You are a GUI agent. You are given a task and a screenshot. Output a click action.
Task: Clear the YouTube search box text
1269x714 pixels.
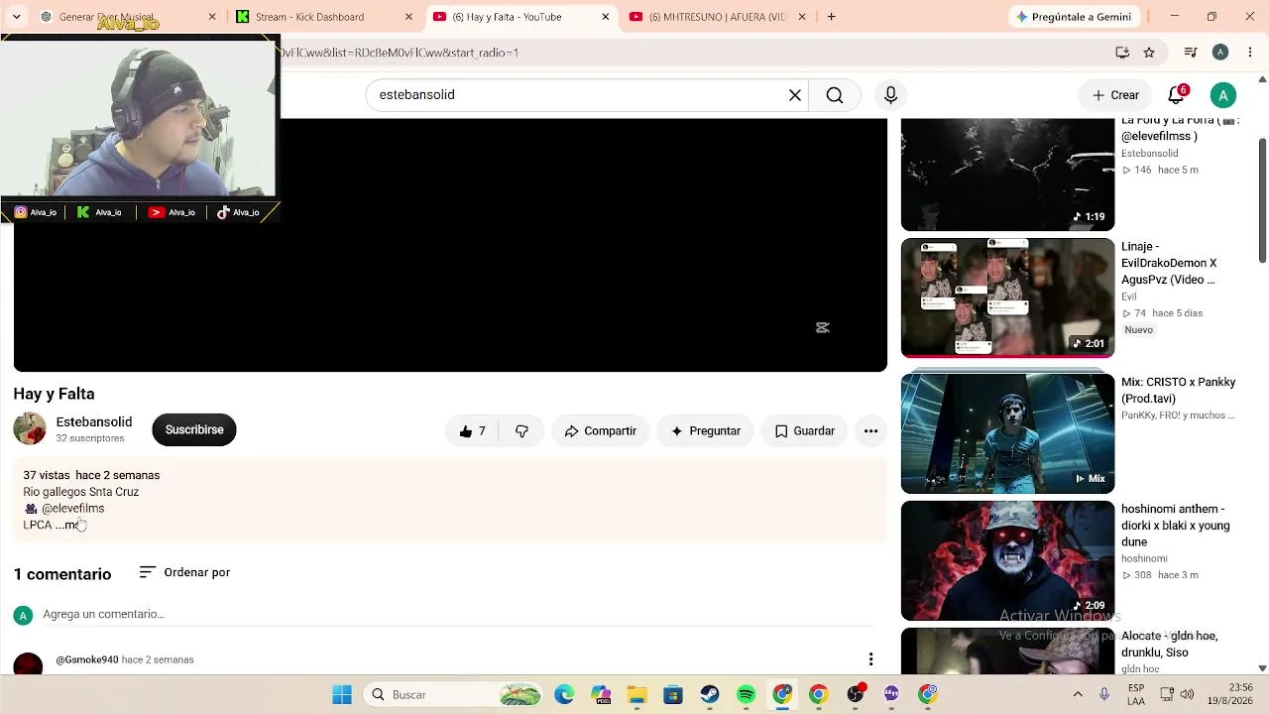[x=795, y=95]
